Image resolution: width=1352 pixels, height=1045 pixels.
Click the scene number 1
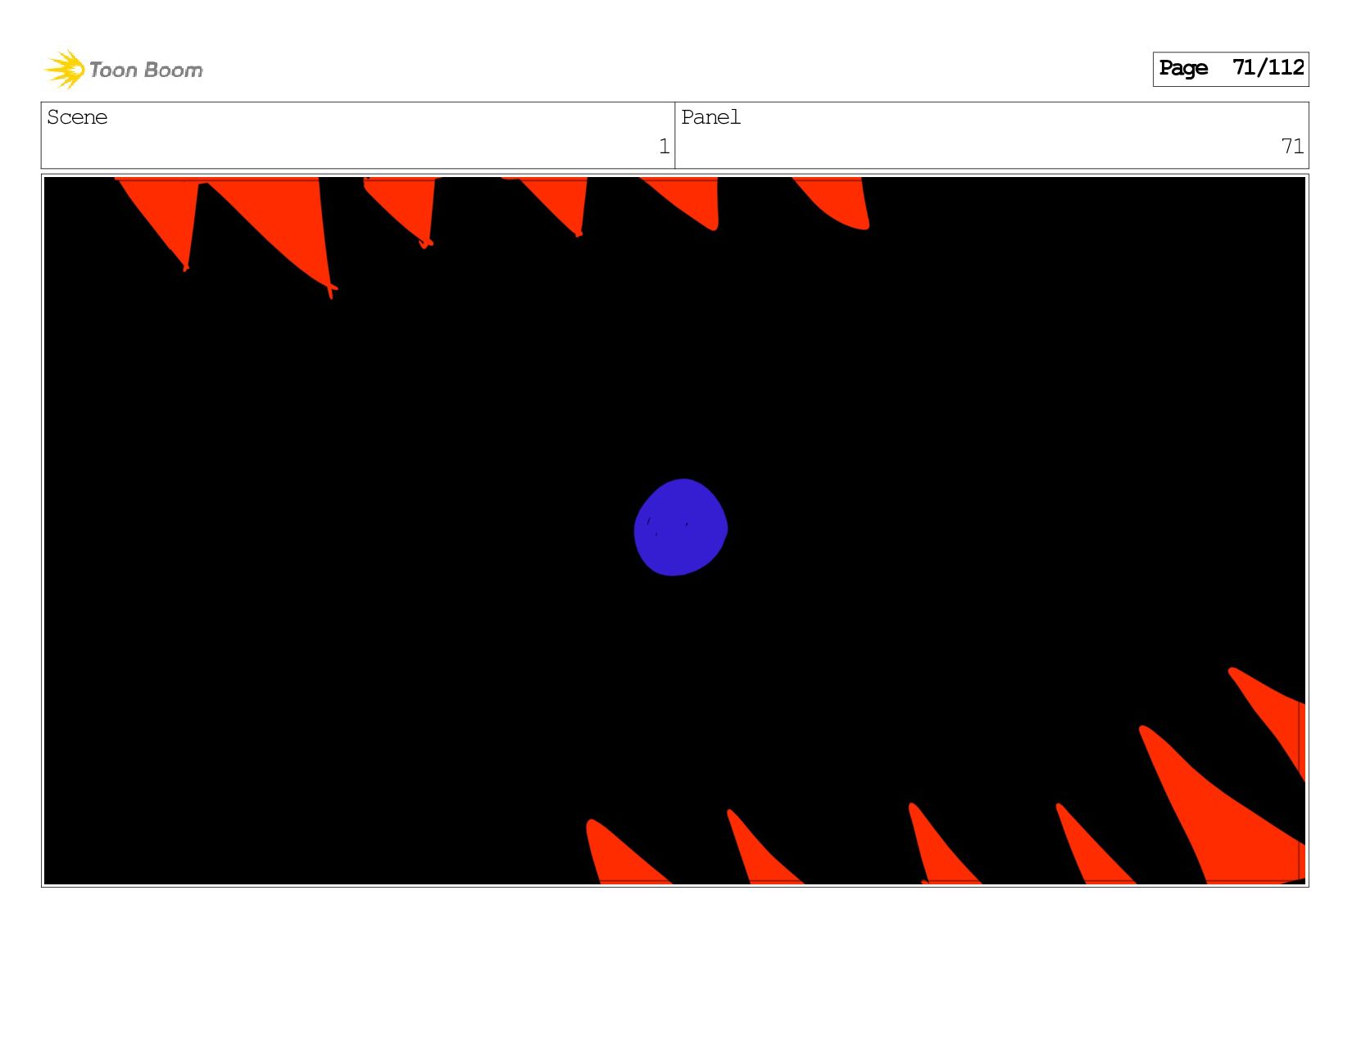(664, 147)
